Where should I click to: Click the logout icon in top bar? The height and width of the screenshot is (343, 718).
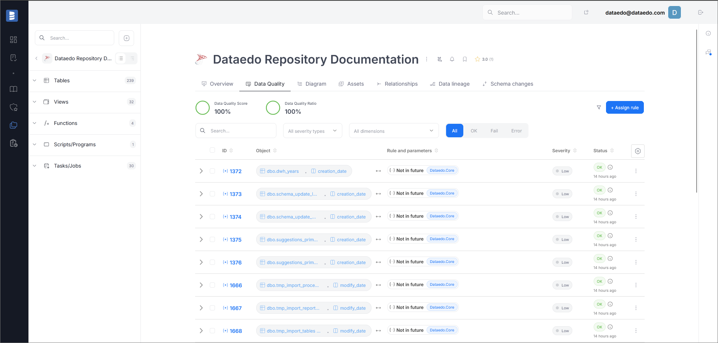pyautogui.click(x=700, y=12)
